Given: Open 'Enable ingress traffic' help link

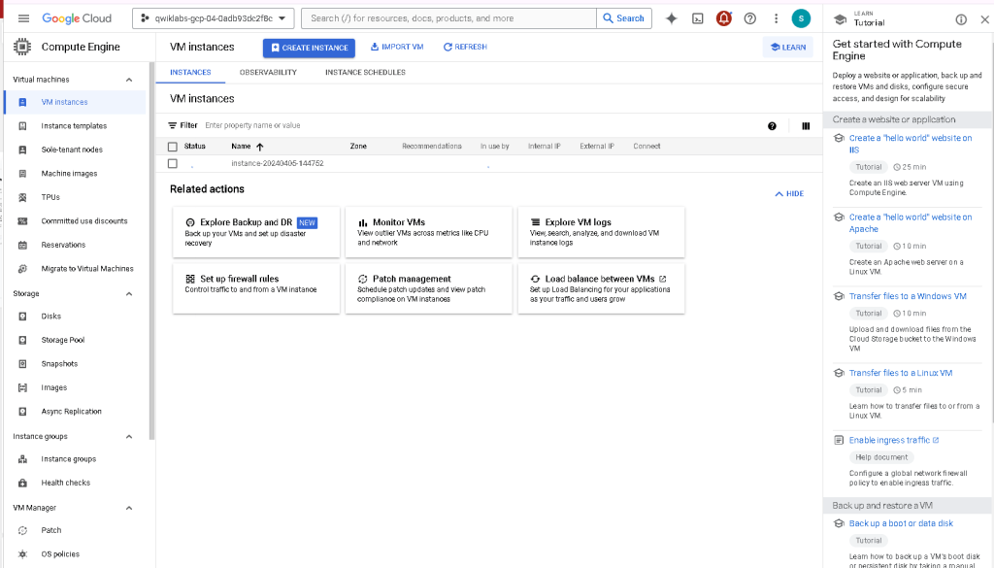Looking at the screenshot, I should [894, 440].
